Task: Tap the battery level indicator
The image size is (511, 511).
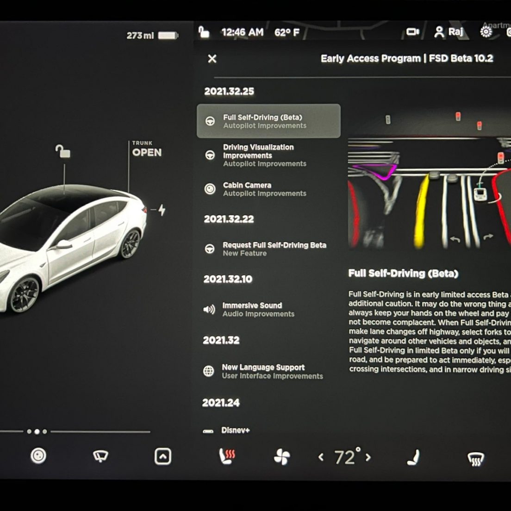Action: click(x=168, y=35)
